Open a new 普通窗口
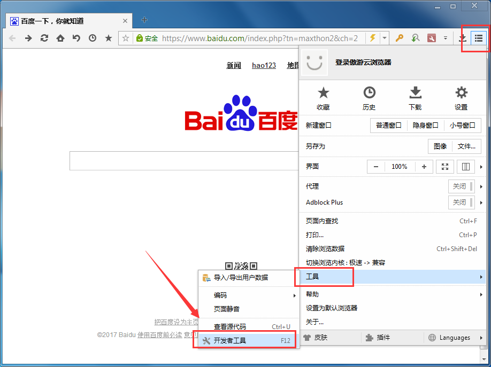The image size is (491, 367). [389, 126]
